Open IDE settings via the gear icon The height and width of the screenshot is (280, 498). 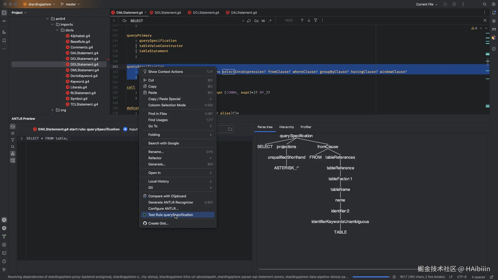[x=494, y=4]
